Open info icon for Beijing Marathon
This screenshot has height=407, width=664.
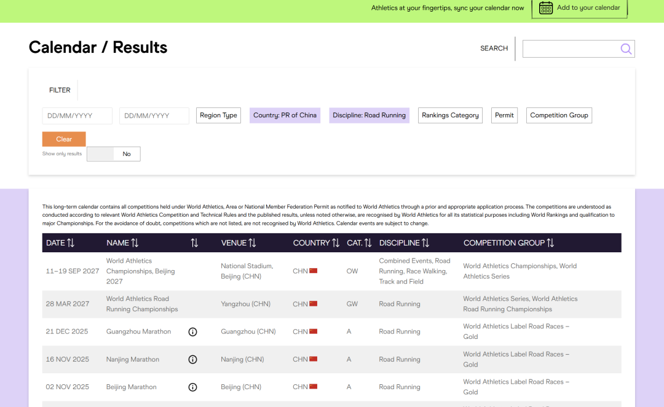pyautogui.click(x=192, y=387)
